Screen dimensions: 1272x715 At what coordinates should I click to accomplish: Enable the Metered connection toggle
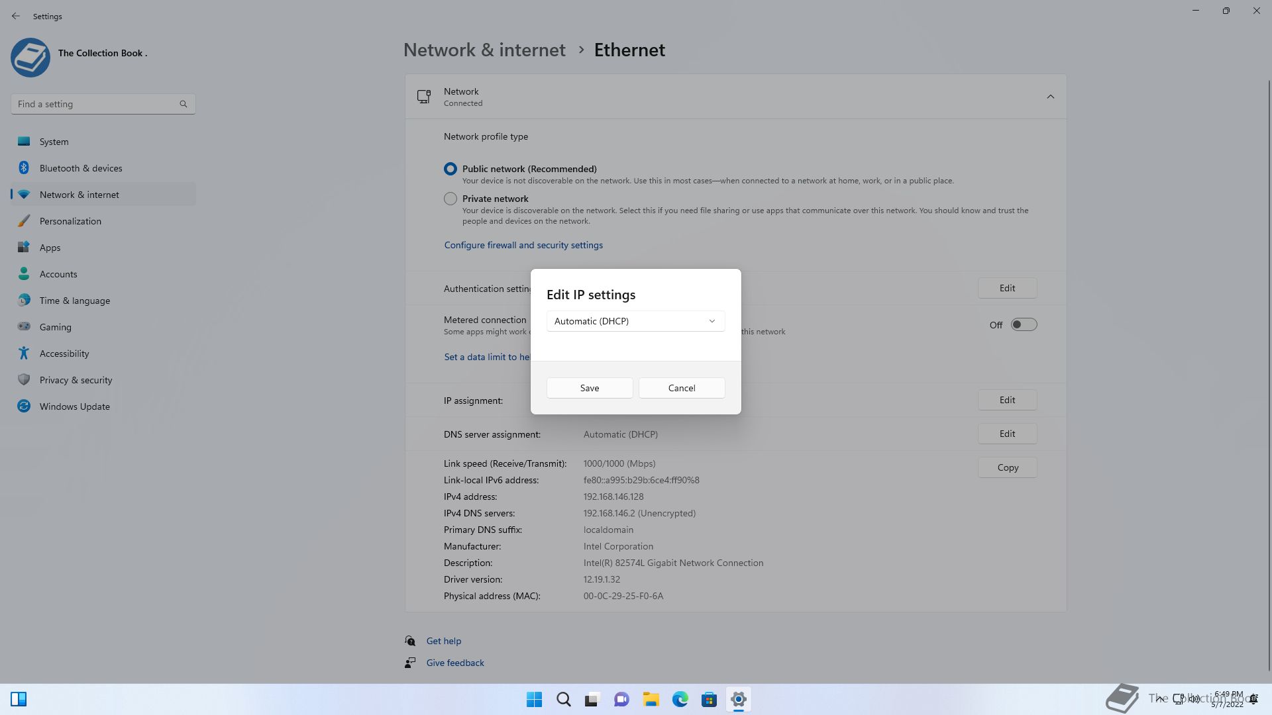(1023, 324)
